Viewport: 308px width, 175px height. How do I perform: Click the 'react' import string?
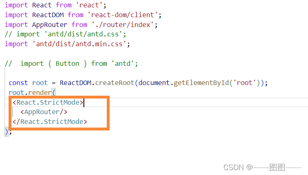(x=89, y=5)
